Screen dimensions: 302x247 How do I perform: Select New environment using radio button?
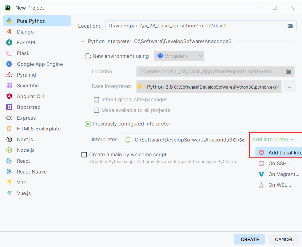pos(88,56)
